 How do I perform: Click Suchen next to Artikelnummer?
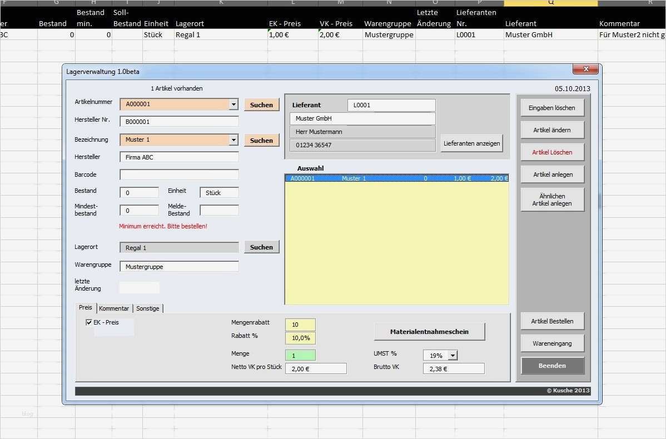click(x=261, y=104)
